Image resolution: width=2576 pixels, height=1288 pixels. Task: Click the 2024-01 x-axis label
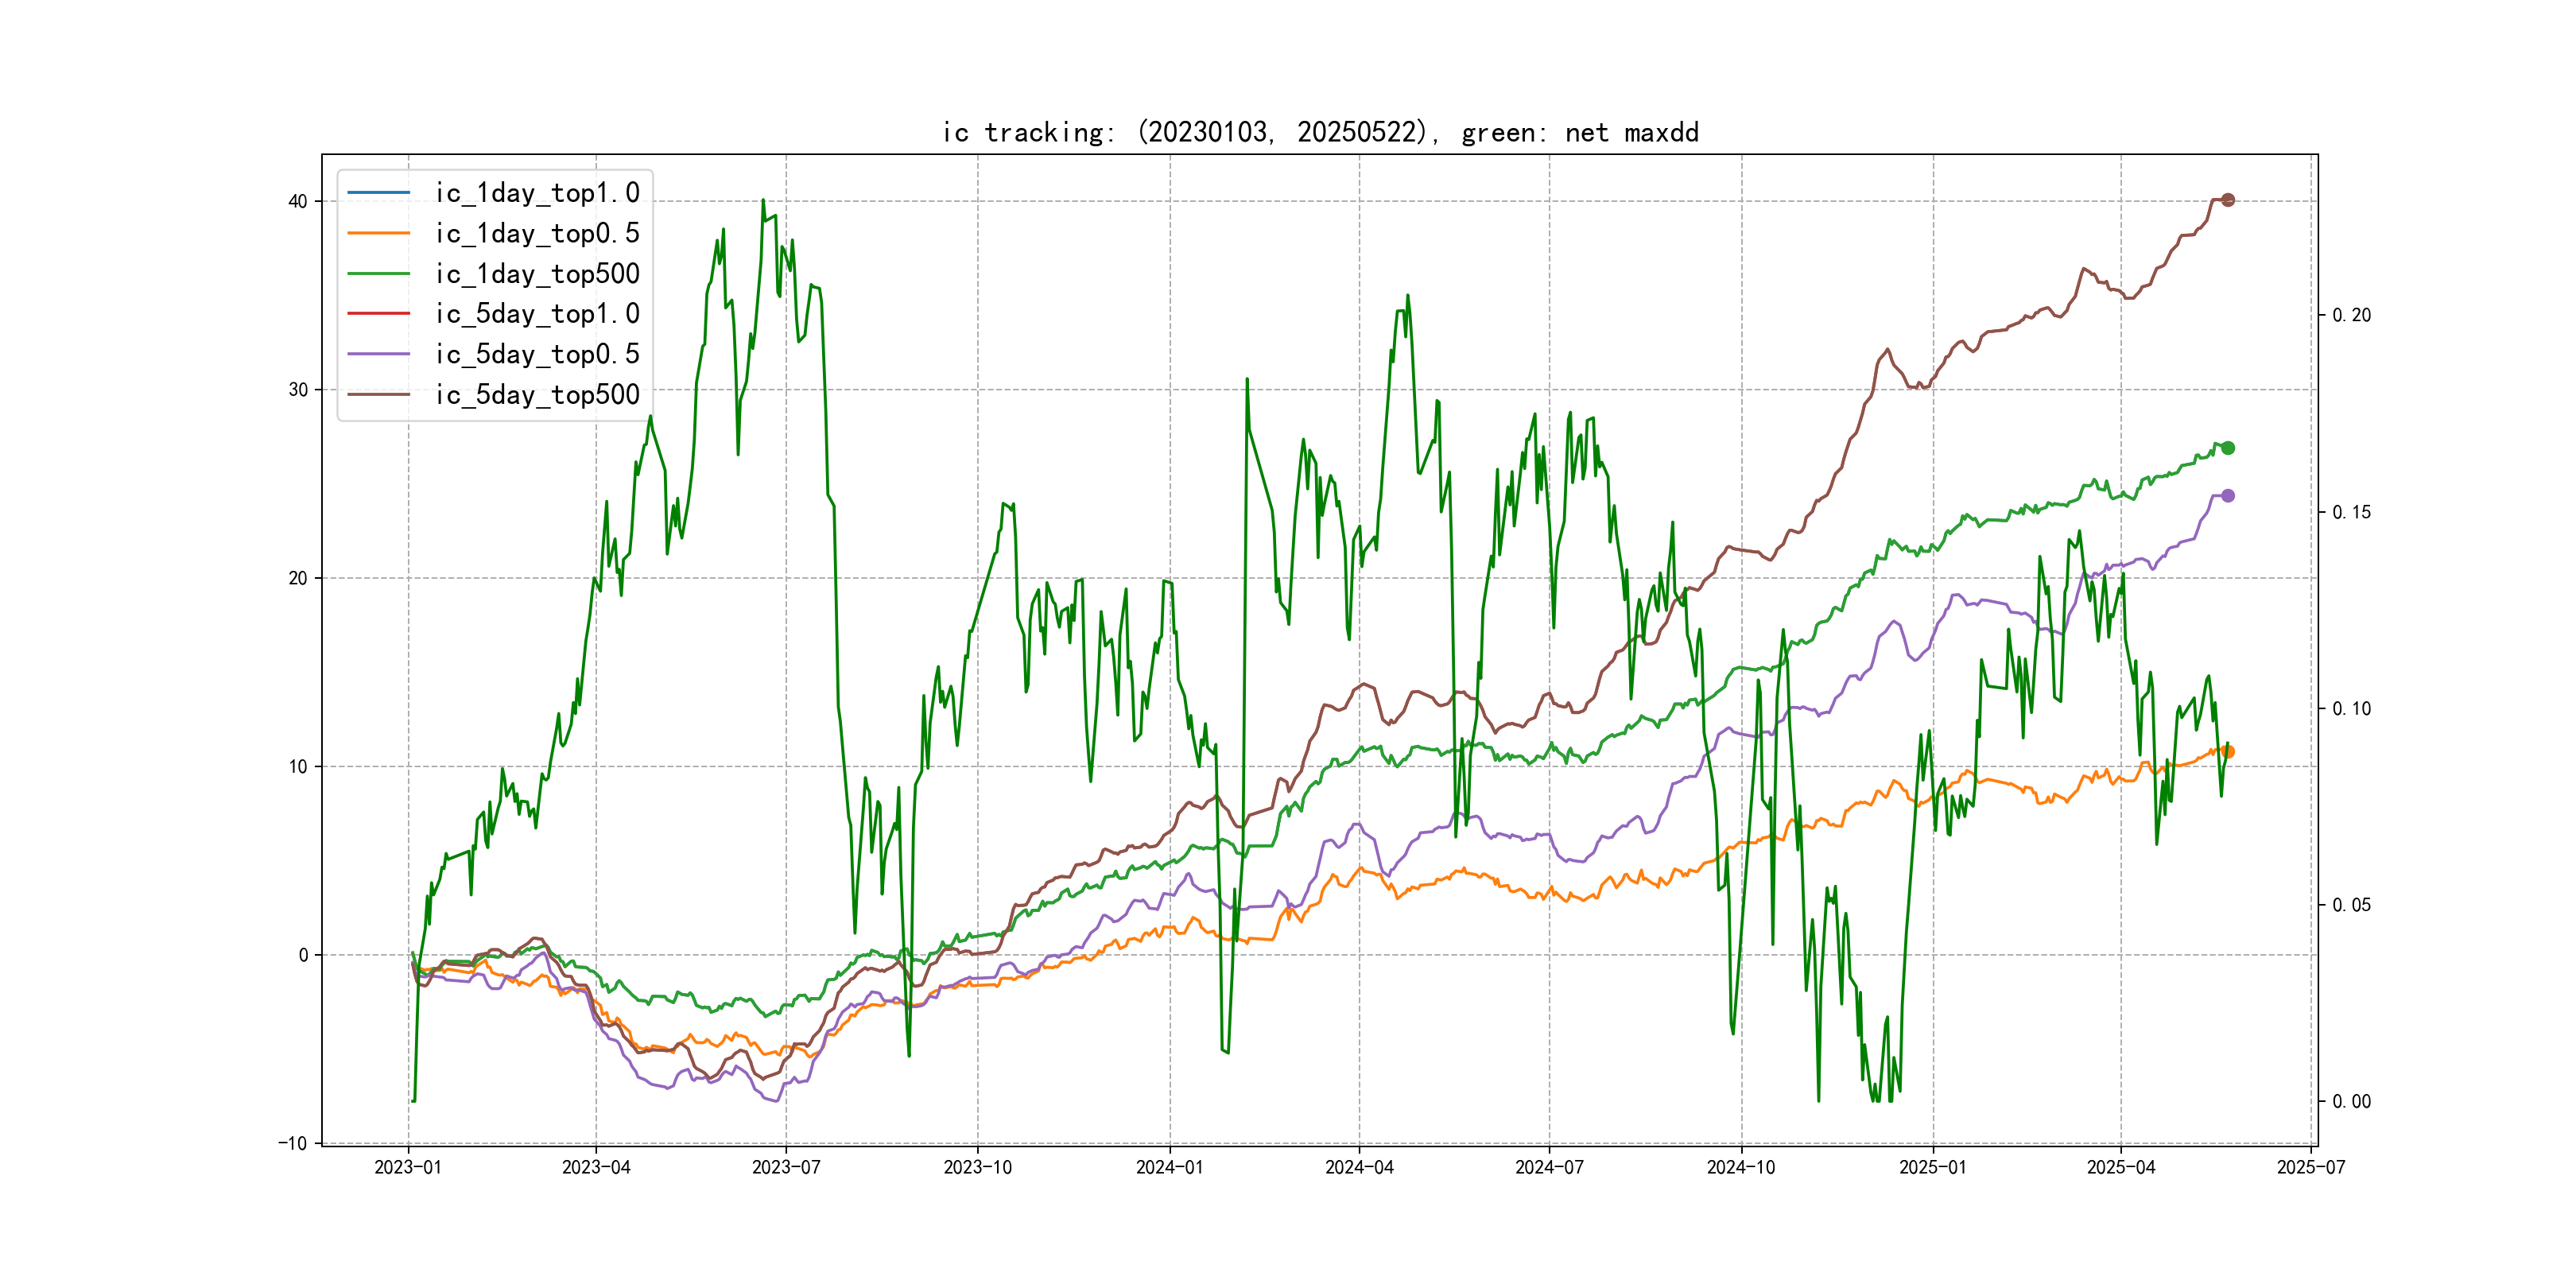(x=1169, y=1167)
